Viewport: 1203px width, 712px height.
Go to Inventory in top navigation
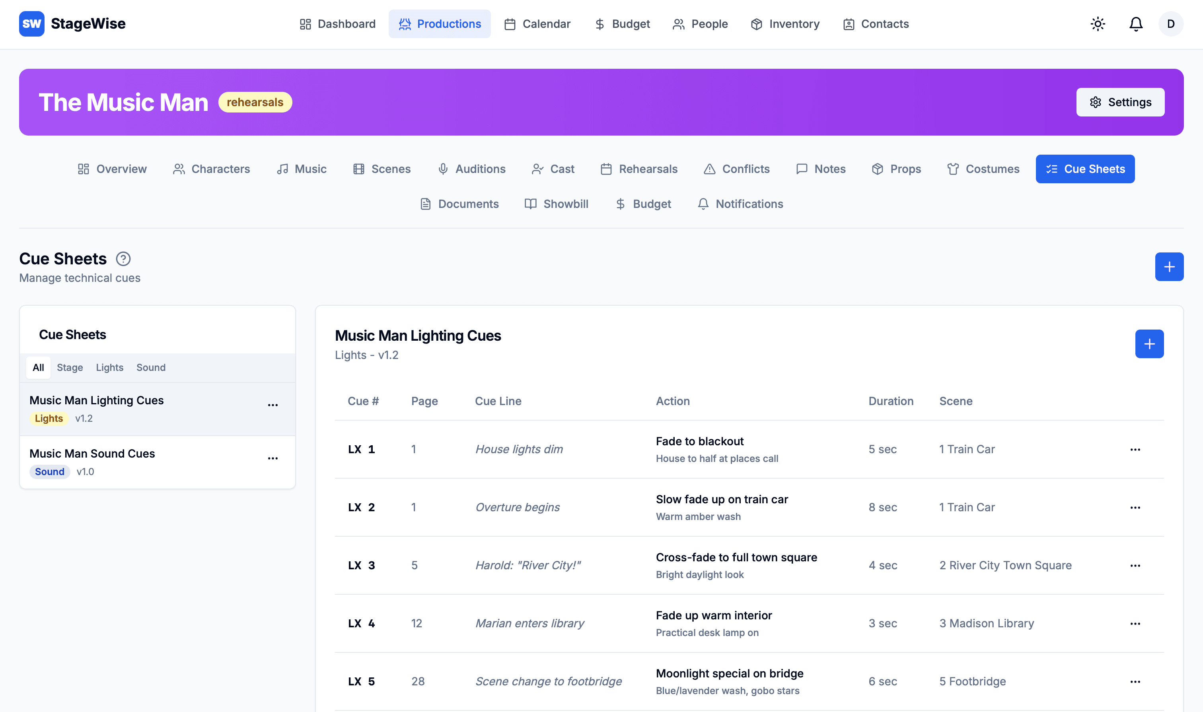tap(785, 24)
